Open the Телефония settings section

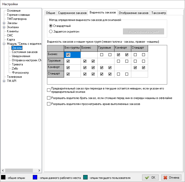point(14,77)
